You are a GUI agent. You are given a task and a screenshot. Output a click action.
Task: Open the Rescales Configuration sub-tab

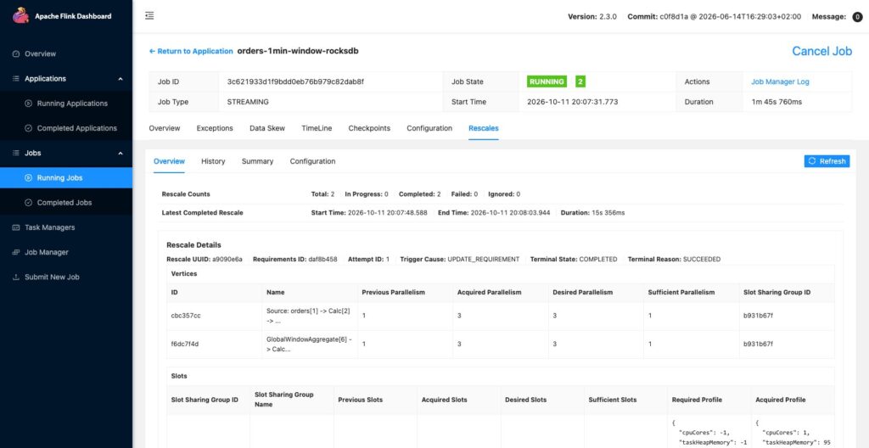click(x=312, y=161)
